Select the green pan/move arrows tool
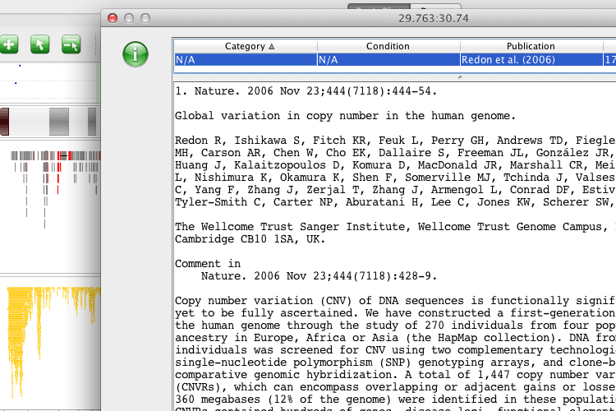Viewport: 616px width, 411px height. coord(9,44)
